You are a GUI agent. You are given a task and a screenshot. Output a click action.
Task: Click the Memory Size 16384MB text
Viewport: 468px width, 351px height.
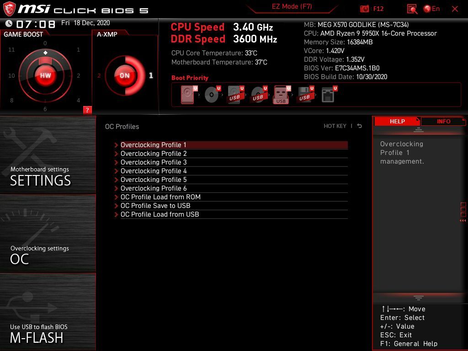point(338,42)
